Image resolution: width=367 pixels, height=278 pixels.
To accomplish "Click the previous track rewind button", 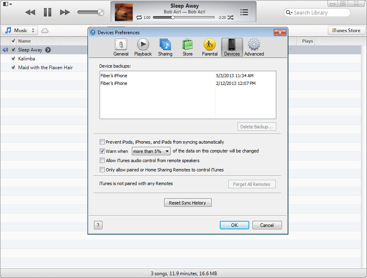I will pyautogui.click(x=30, y=12).
